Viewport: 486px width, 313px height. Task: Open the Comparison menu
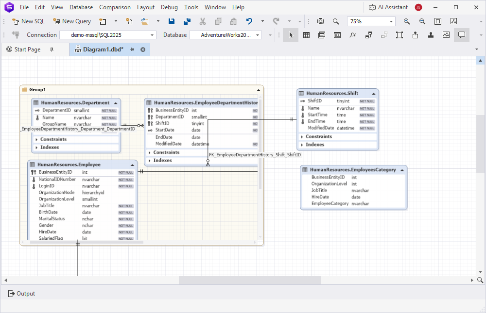click(115, 7)
